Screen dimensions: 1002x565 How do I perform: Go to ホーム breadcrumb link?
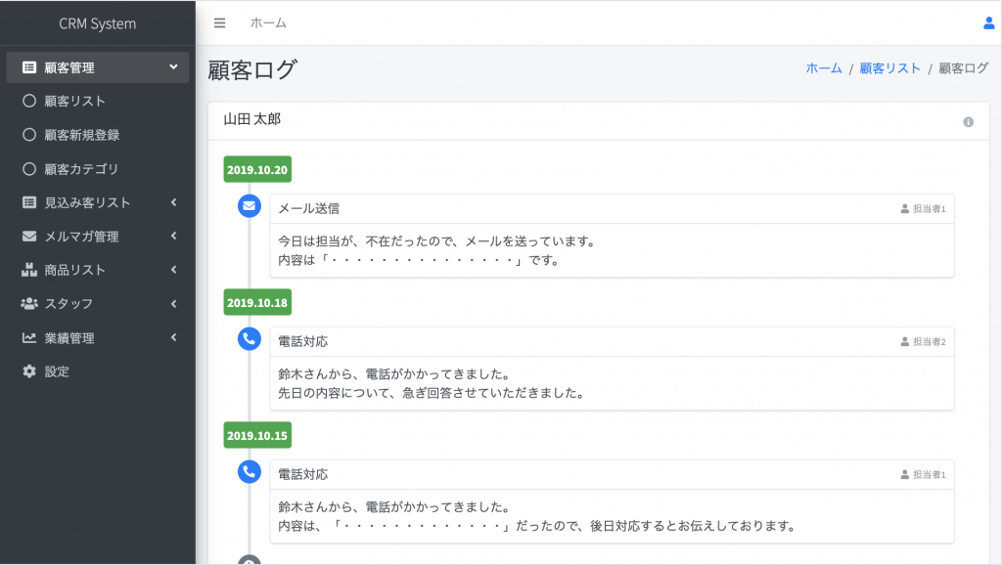pyautogui.click(x=824, y=68)
